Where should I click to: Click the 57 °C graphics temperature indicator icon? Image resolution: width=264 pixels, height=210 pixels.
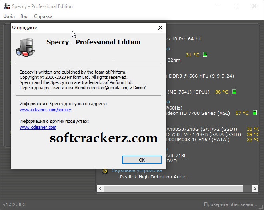pos(255,113)
